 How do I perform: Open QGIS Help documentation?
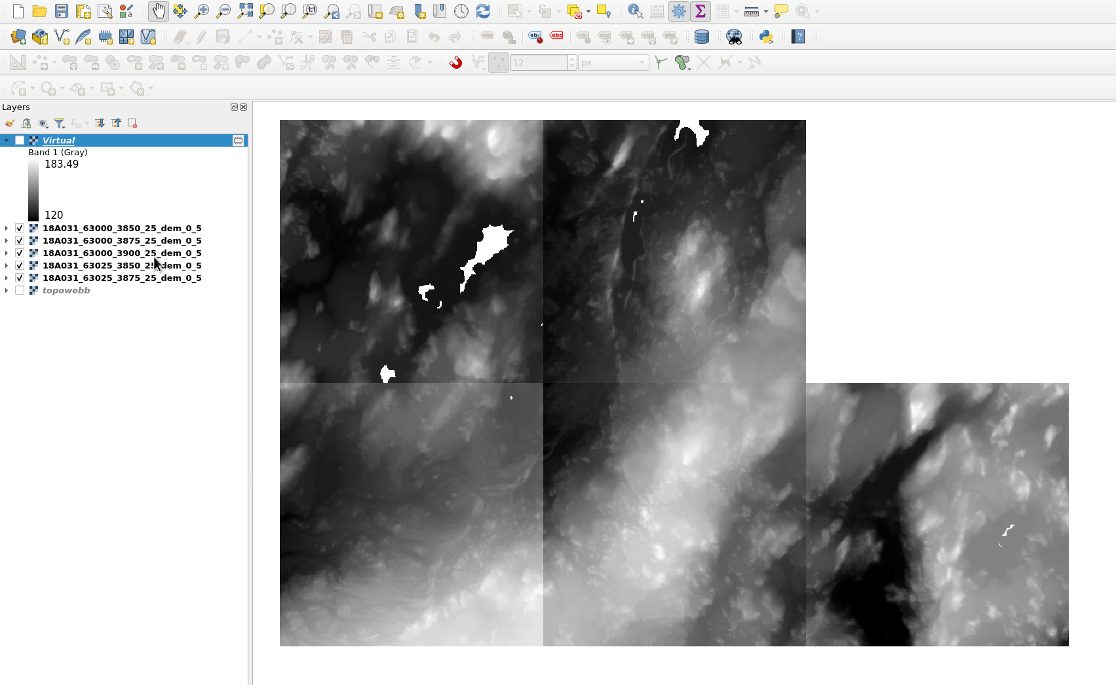(798, 37)
